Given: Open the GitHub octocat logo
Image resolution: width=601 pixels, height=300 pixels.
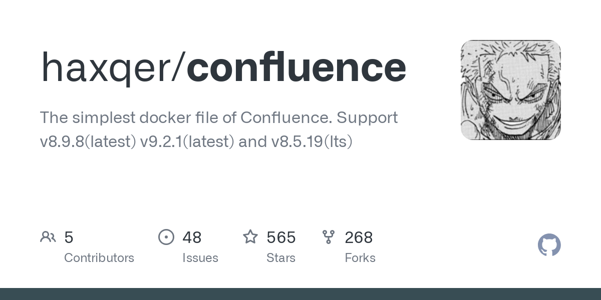Looking at the screenshot, I should pos(549,245).
